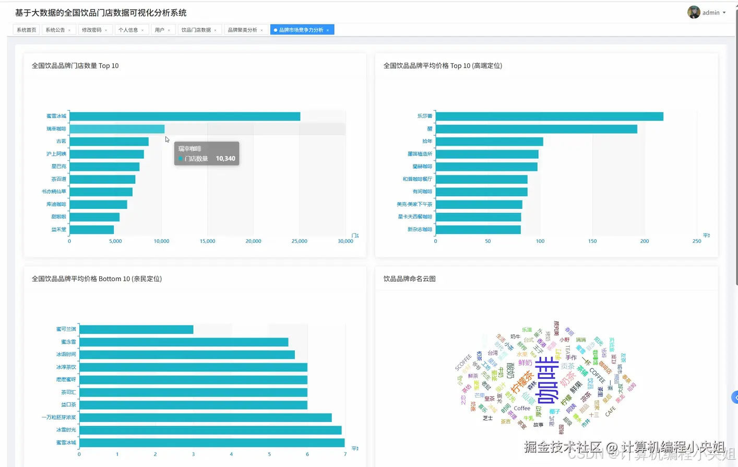Close the 系统公告 tab with its x icon
This screenshot has width=738, height=467.
coord(69,30)
